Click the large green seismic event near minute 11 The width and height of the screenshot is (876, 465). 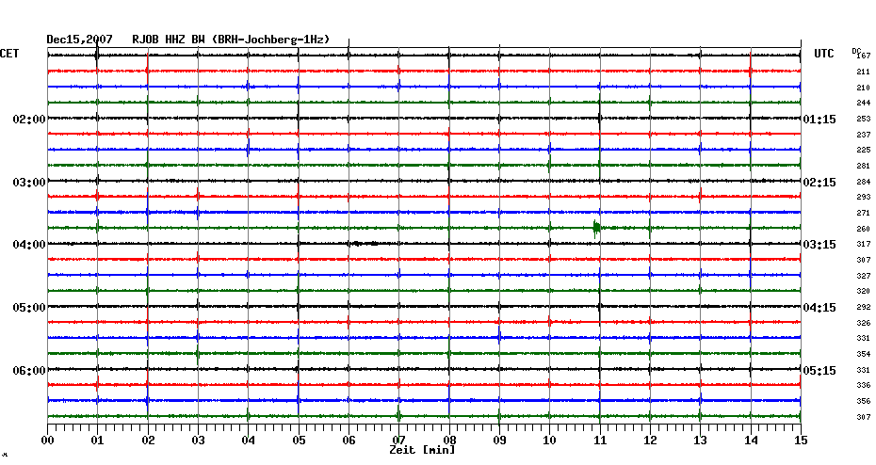click(x=596, y=229)
